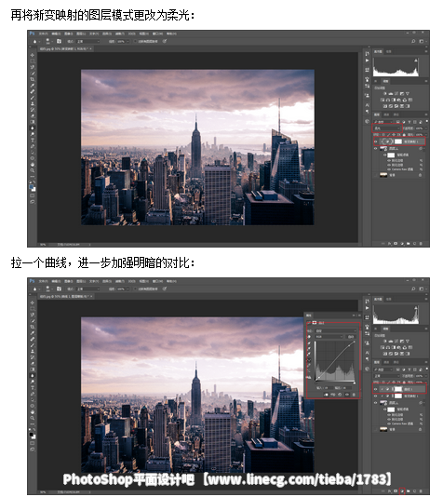Click Auto button in Curves properties panel
Screen dimensions: 443x497
point(351,337)
